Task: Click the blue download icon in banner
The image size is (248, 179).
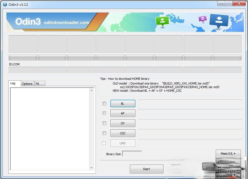Action: pos(219,21)
